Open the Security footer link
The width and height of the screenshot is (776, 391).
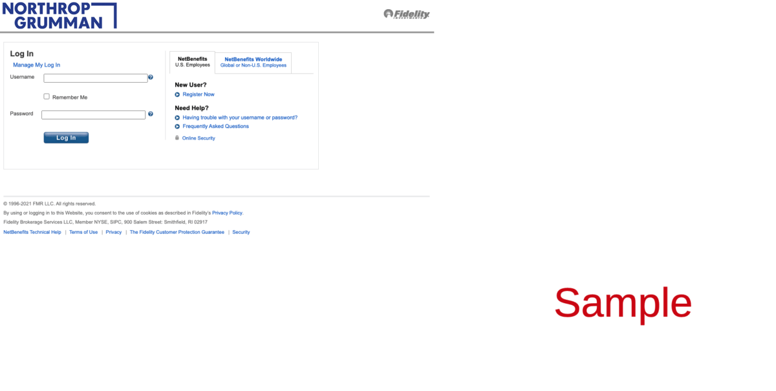(x=241, y=232)
